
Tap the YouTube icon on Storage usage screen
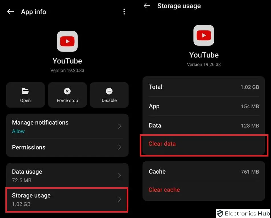[204, 35]
